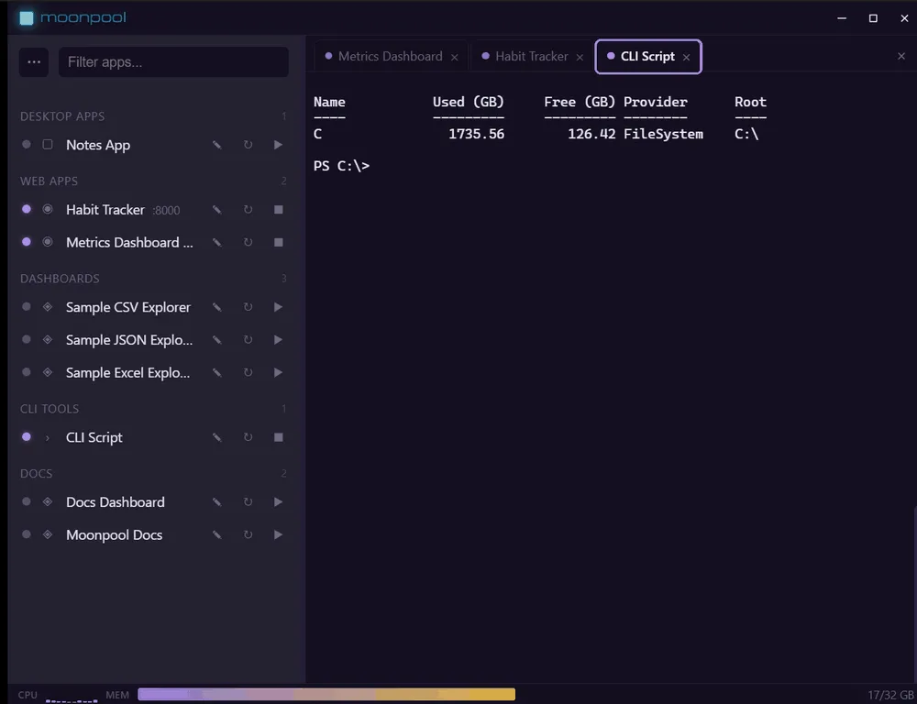Switch to the Habit Tracker tab

[x=532, y=56]
